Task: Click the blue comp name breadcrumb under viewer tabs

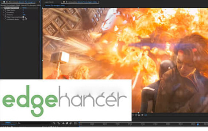Action: (x=55, y=5)
